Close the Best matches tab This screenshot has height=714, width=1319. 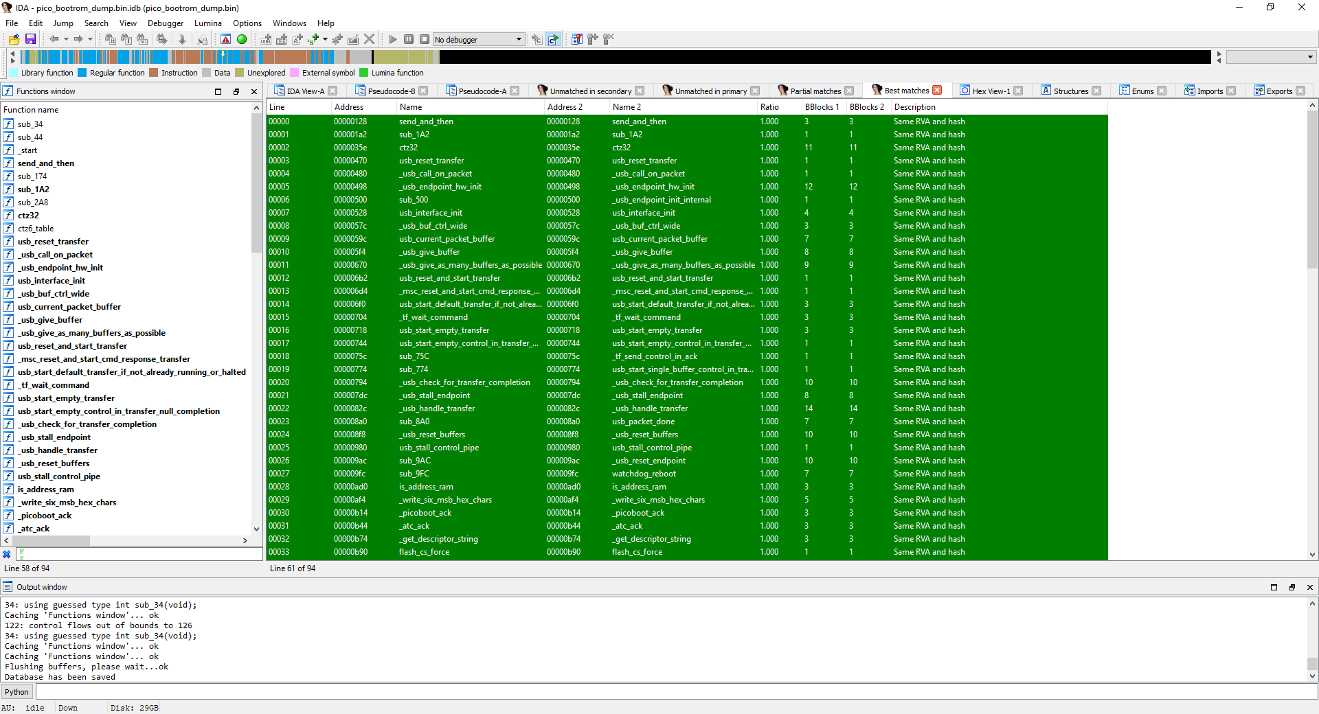point(937,91)
